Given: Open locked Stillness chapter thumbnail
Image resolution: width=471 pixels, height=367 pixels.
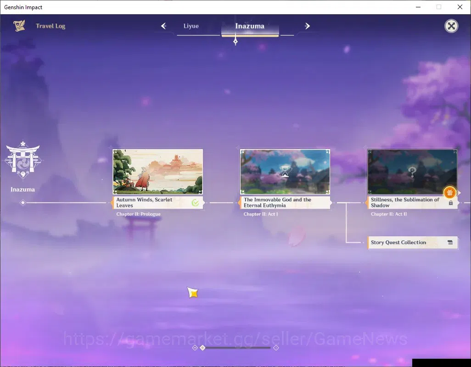Looking at the screenshot, I should 412,172.
